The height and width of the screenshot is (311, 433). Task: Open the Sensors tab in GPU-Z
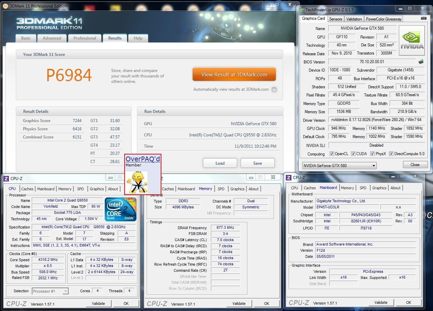(x=336, y=19)
